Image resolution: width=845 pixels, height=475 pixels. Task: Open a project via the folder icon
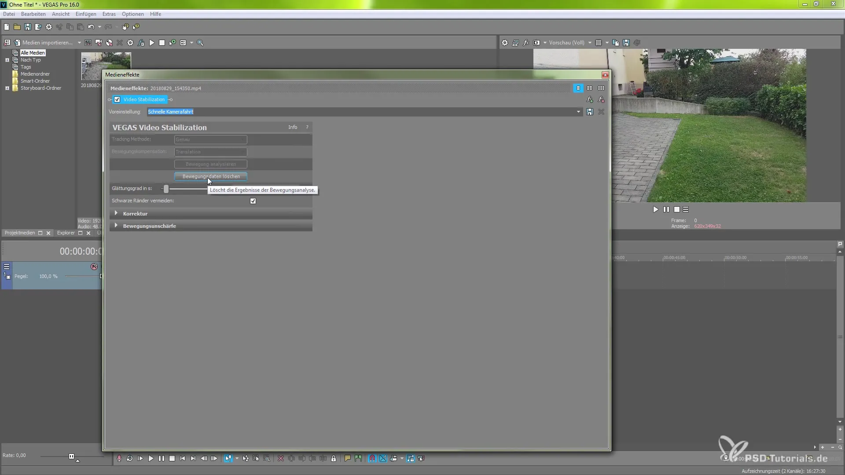(x=17, y=27)
